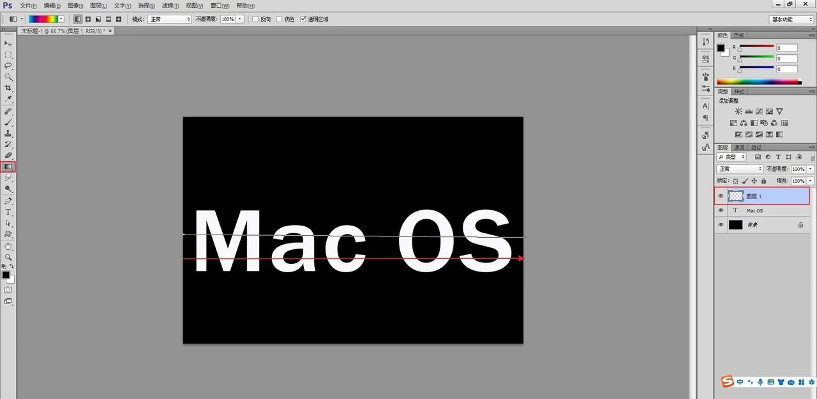
Task: Open the 滤镜 (Filter) menu
Action: click(170, 5)
